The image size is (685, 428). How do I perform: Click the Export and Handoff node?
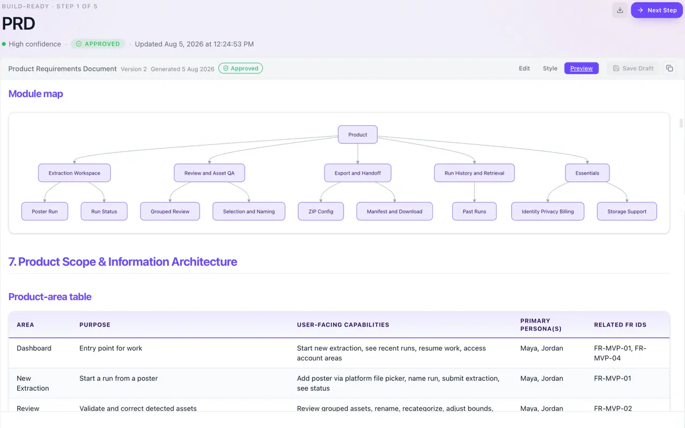coord(357,173)
